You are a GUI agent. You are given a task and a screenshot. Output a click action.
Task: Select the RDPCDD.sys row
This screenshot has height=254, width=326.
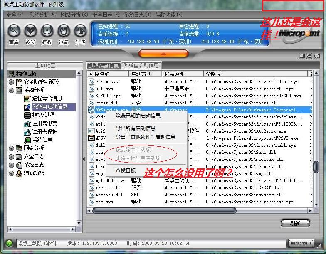click(200, 96)
